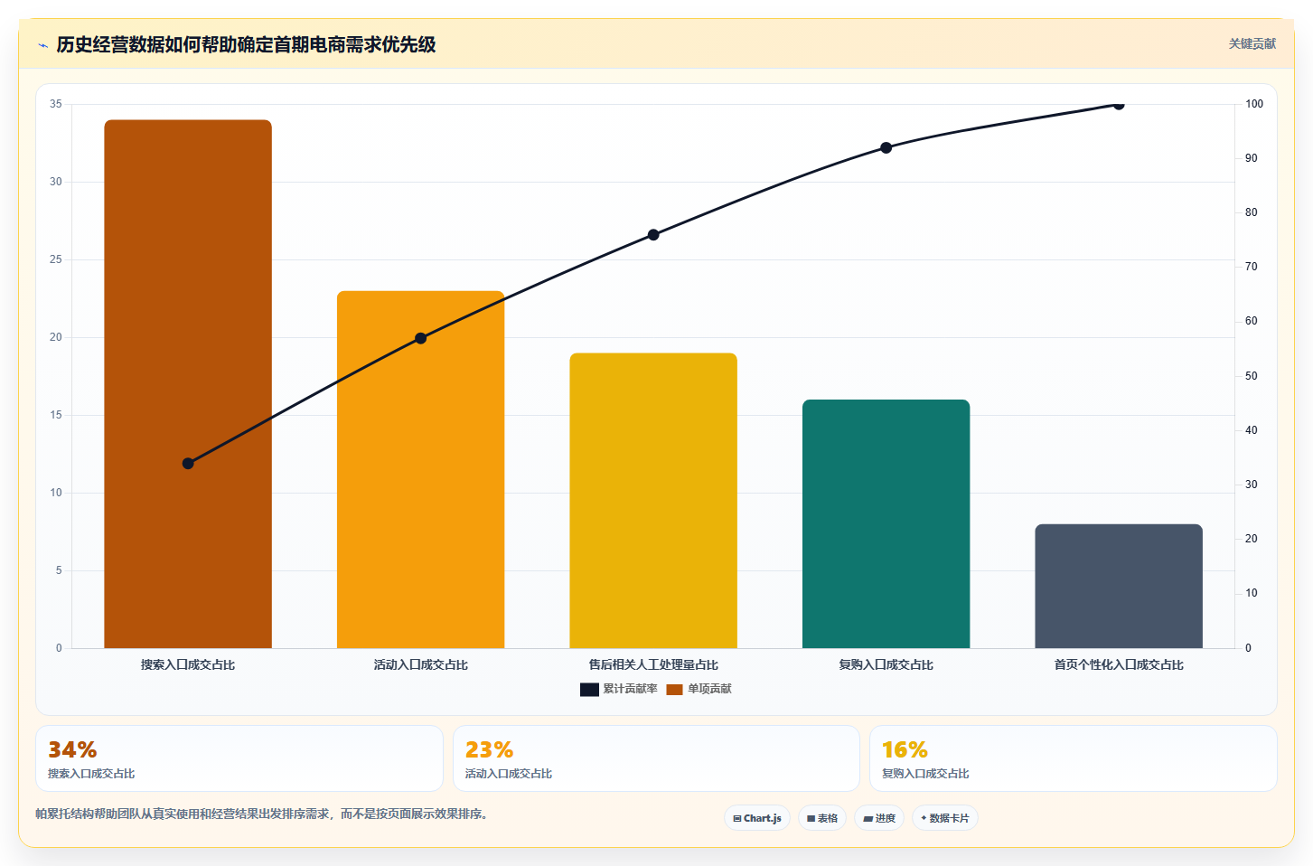
Task: Click the Chart.js tag chip
Action: tap(757, 818)
